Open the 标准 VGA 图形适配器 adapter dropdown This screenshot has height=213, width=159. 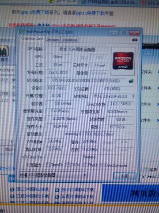click(53, 175)
